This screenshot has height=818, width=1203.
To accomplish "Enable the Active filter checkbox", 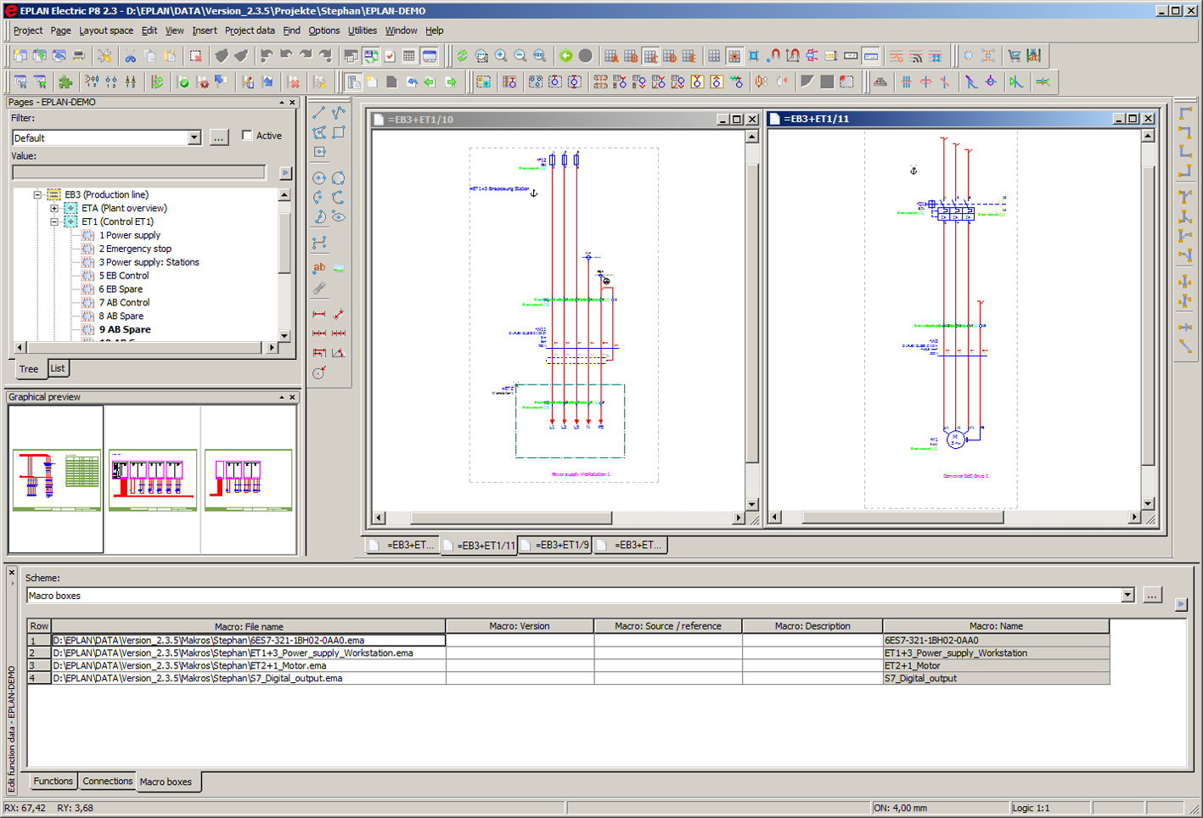I will pyautogui.click(x=247, y=136).
